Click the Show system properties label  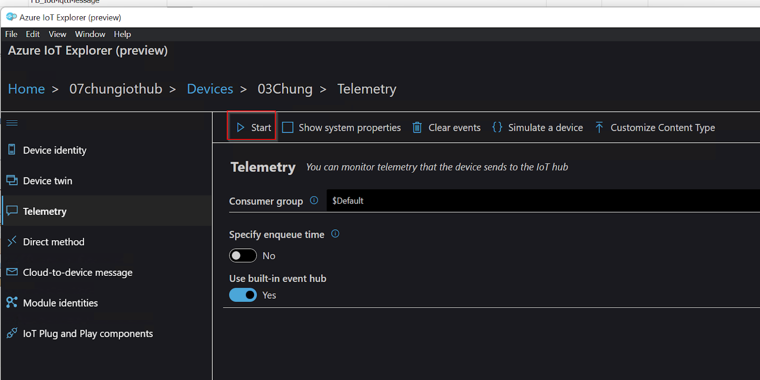coord(350,127)
